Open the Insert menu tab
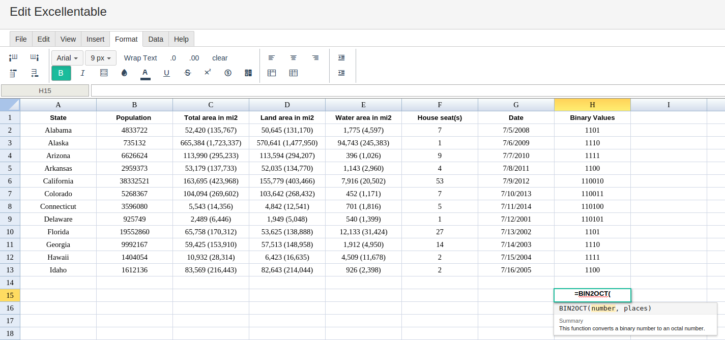 (x=95, y=39)
